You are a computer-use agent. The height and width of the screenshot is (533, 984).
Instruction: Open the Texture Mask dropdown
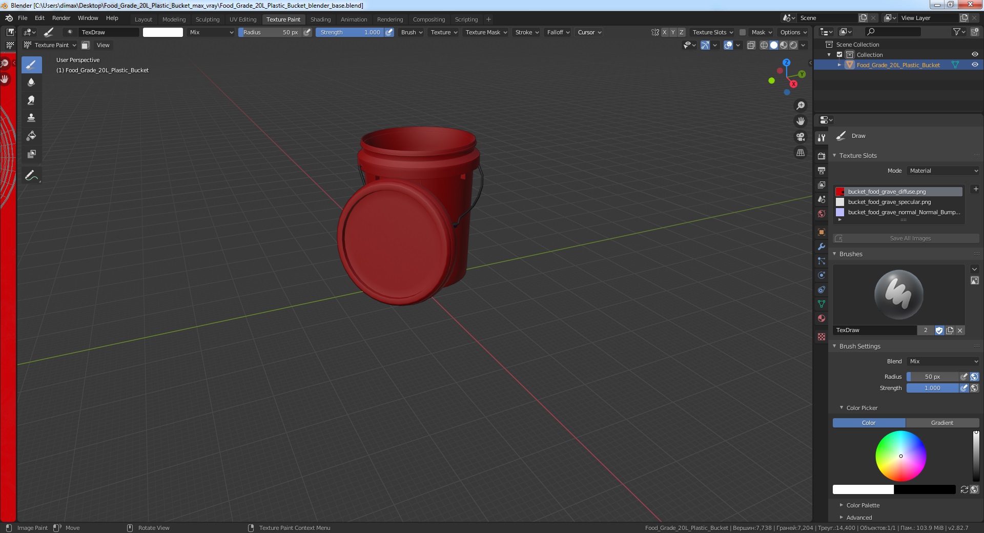point(486,32)
